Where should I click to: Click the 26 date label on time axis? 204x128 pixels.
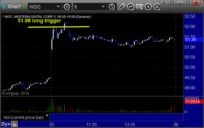(x=176, y=125)
